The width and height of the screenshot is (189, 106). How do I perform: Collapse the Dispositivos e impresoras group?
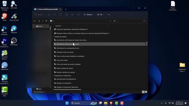coord(53,76)
